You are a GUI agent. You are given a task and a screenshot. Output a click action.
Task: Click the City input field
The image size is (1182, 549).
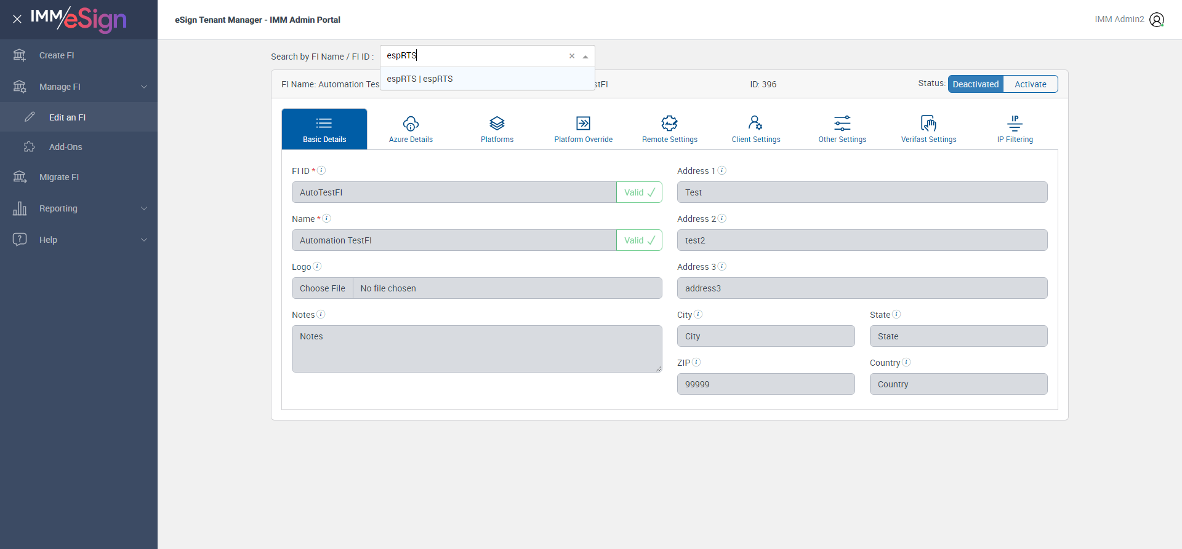pos(766,336)
